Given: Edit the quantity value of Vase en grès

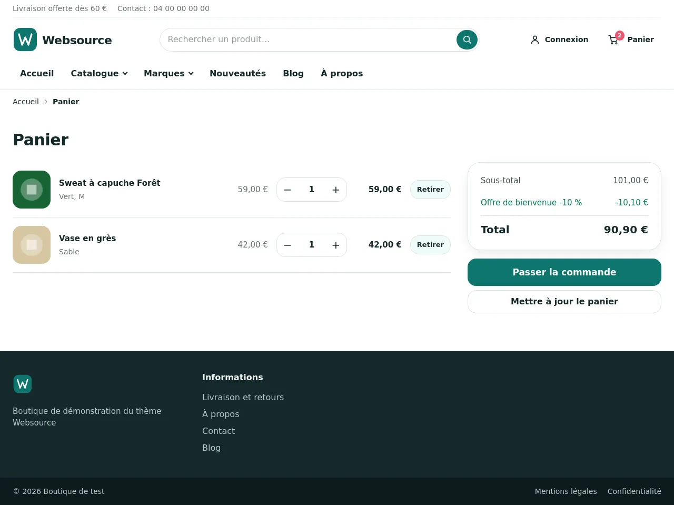Looking at the screenshot, I should 312,245.
